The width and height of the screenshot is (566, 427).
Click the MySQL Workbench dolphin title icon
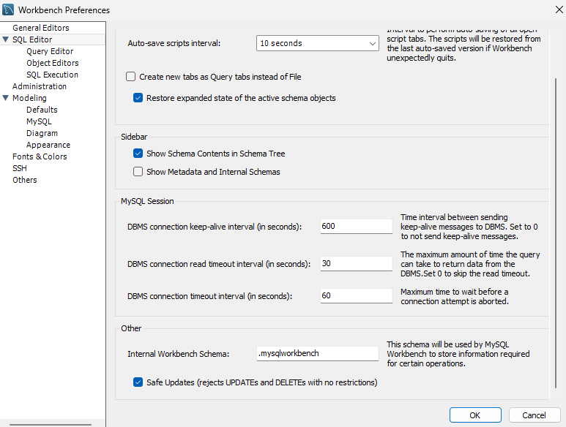click(x=8, y=10)
